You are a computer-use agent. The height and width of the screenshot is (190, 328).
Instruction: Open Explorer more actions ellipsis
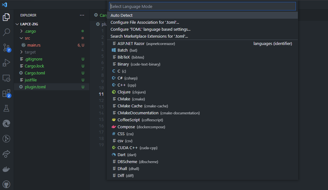tap(82, 15)
